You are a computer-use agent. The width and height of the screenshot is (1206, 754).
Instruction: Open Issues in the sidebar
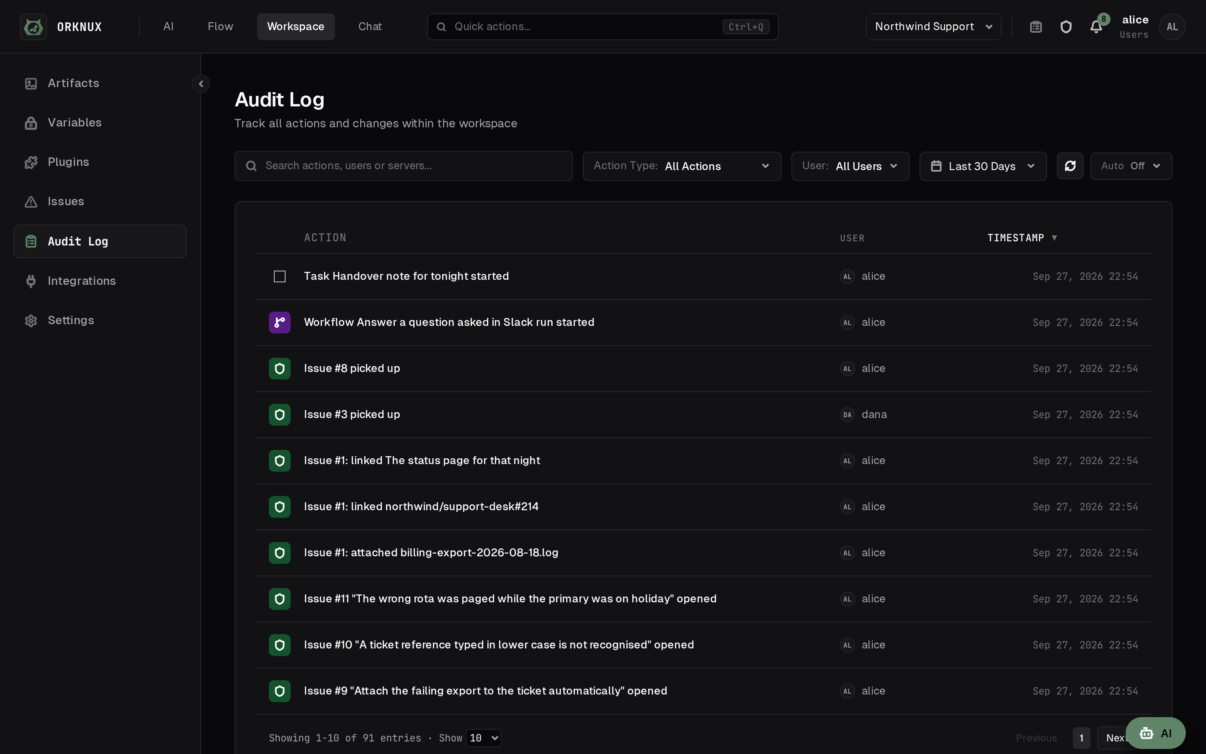[x=100, y=201]
